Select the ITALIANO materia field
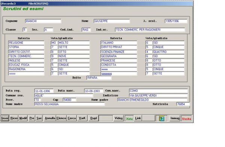The image size is (225, 147). (x=119, y=43)
